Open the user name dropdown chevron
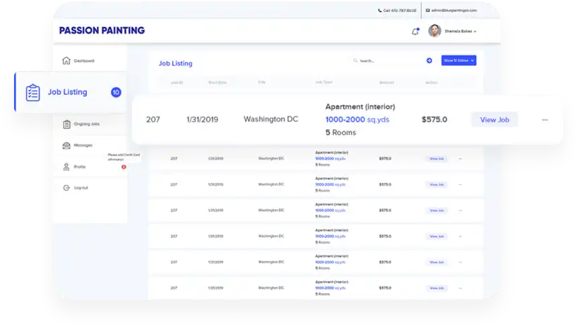This screenshot has height=326, width=576. 475,32
